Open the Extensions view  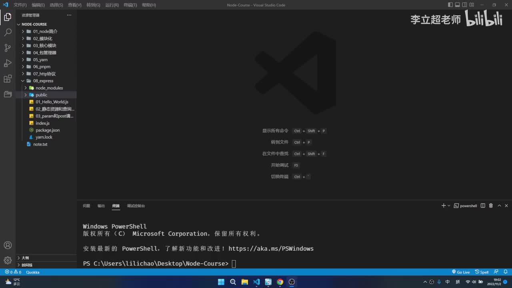coord(8,79)
